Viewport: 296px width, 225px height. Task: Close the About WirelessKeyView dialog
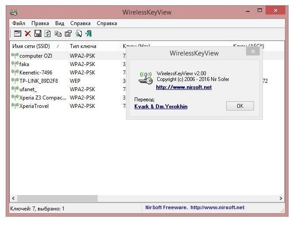pos(253,51)
